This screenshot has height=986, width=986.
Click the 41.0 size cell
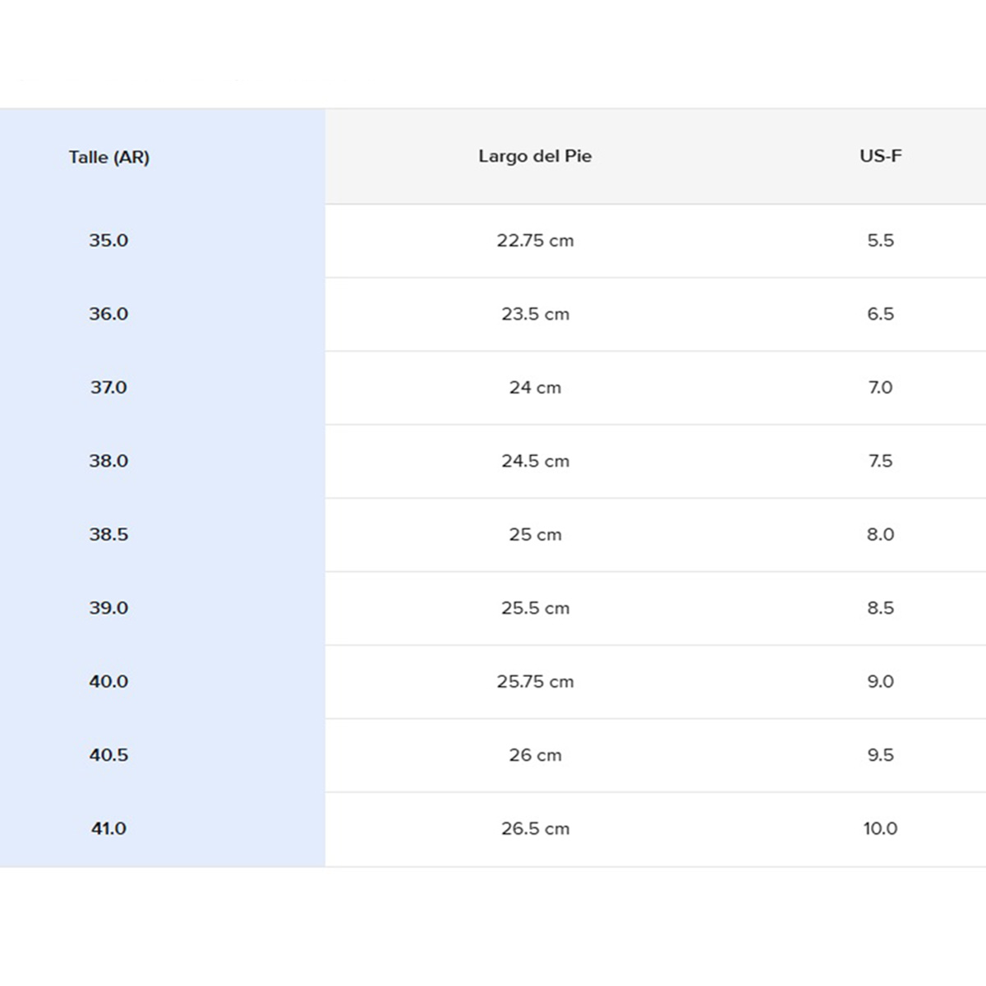108,828
